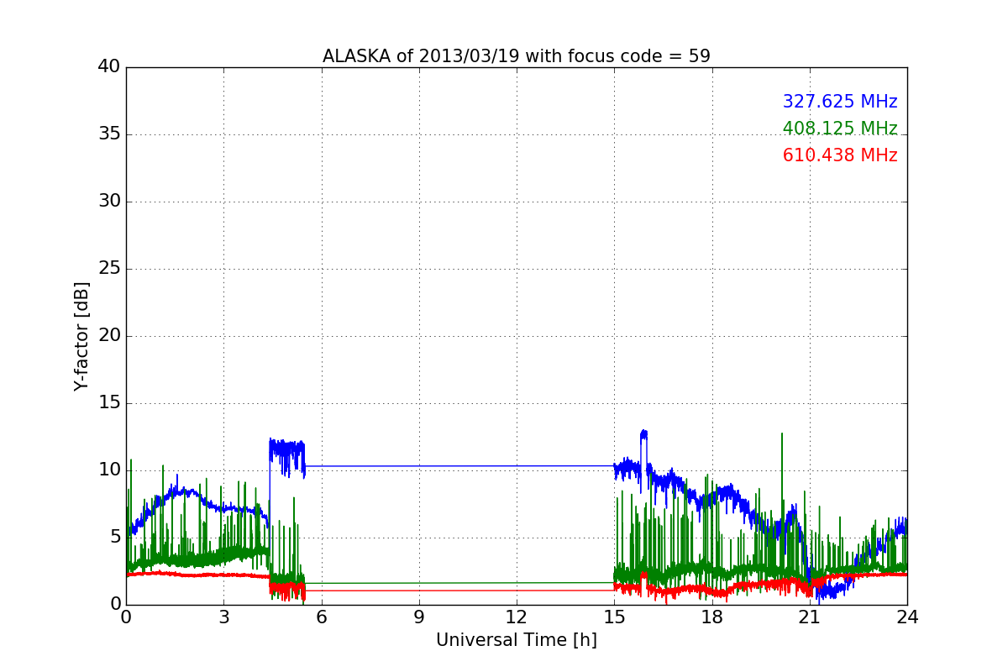Viewport: 1008px width, 672px height.
Task: Click the x-axis tick label 9
Action: 419,617
